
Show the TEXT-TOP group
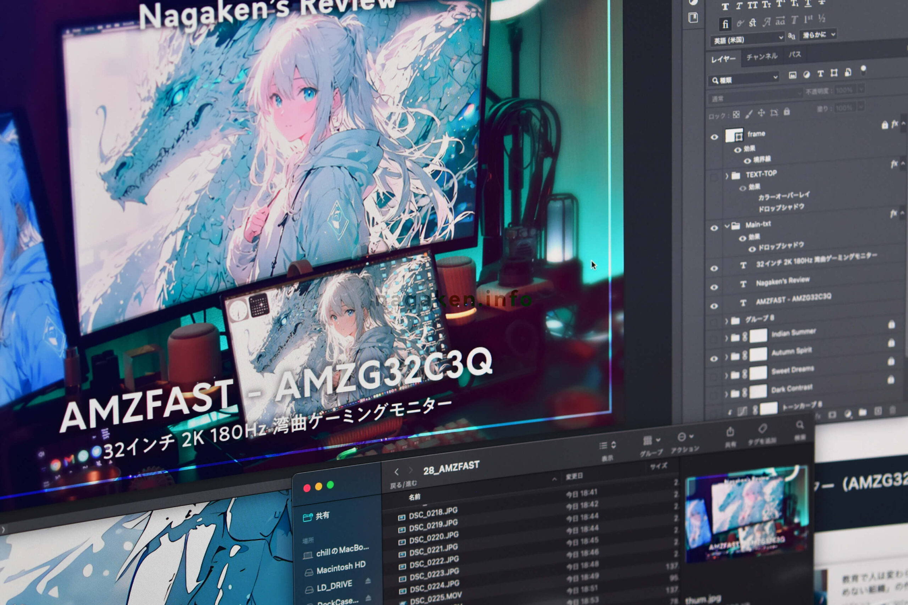click(714, 177)
